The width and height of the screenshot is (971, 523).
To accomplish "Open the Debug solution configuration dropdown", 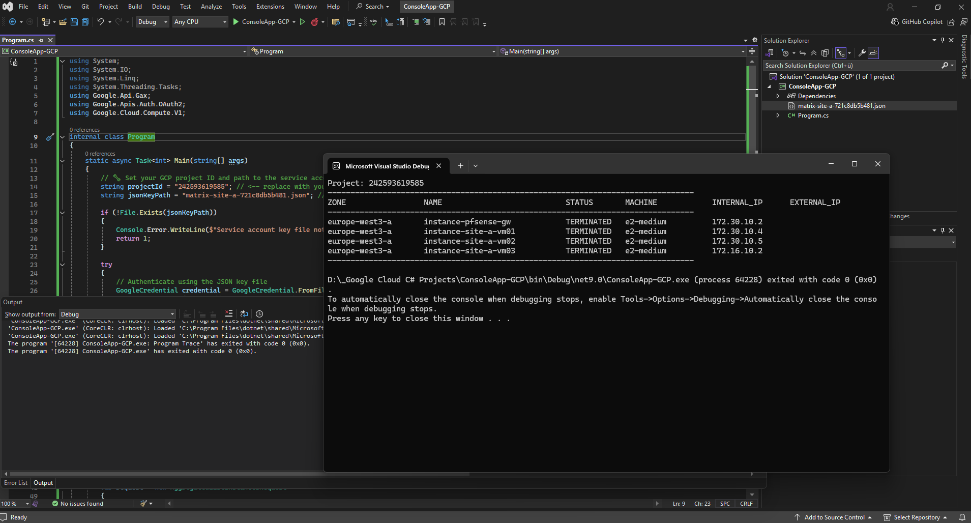I will click(x=152, y=22).
